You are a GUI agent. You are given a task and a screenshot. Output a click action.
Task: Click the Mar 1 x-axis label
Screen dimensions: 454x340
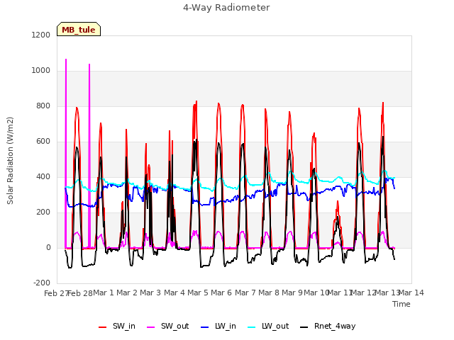[x=104, y=293]
